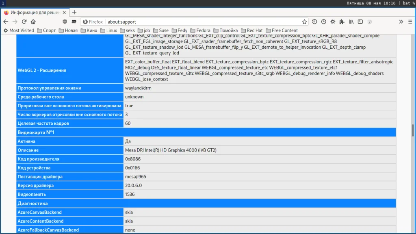This screenshot has height=234, width=416.
Task: Open the Помойка bookmarks folder
Action: (x=225, y=30)
